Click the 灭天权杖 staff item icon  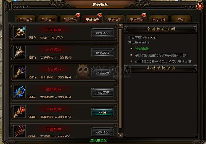click(20, 32)
